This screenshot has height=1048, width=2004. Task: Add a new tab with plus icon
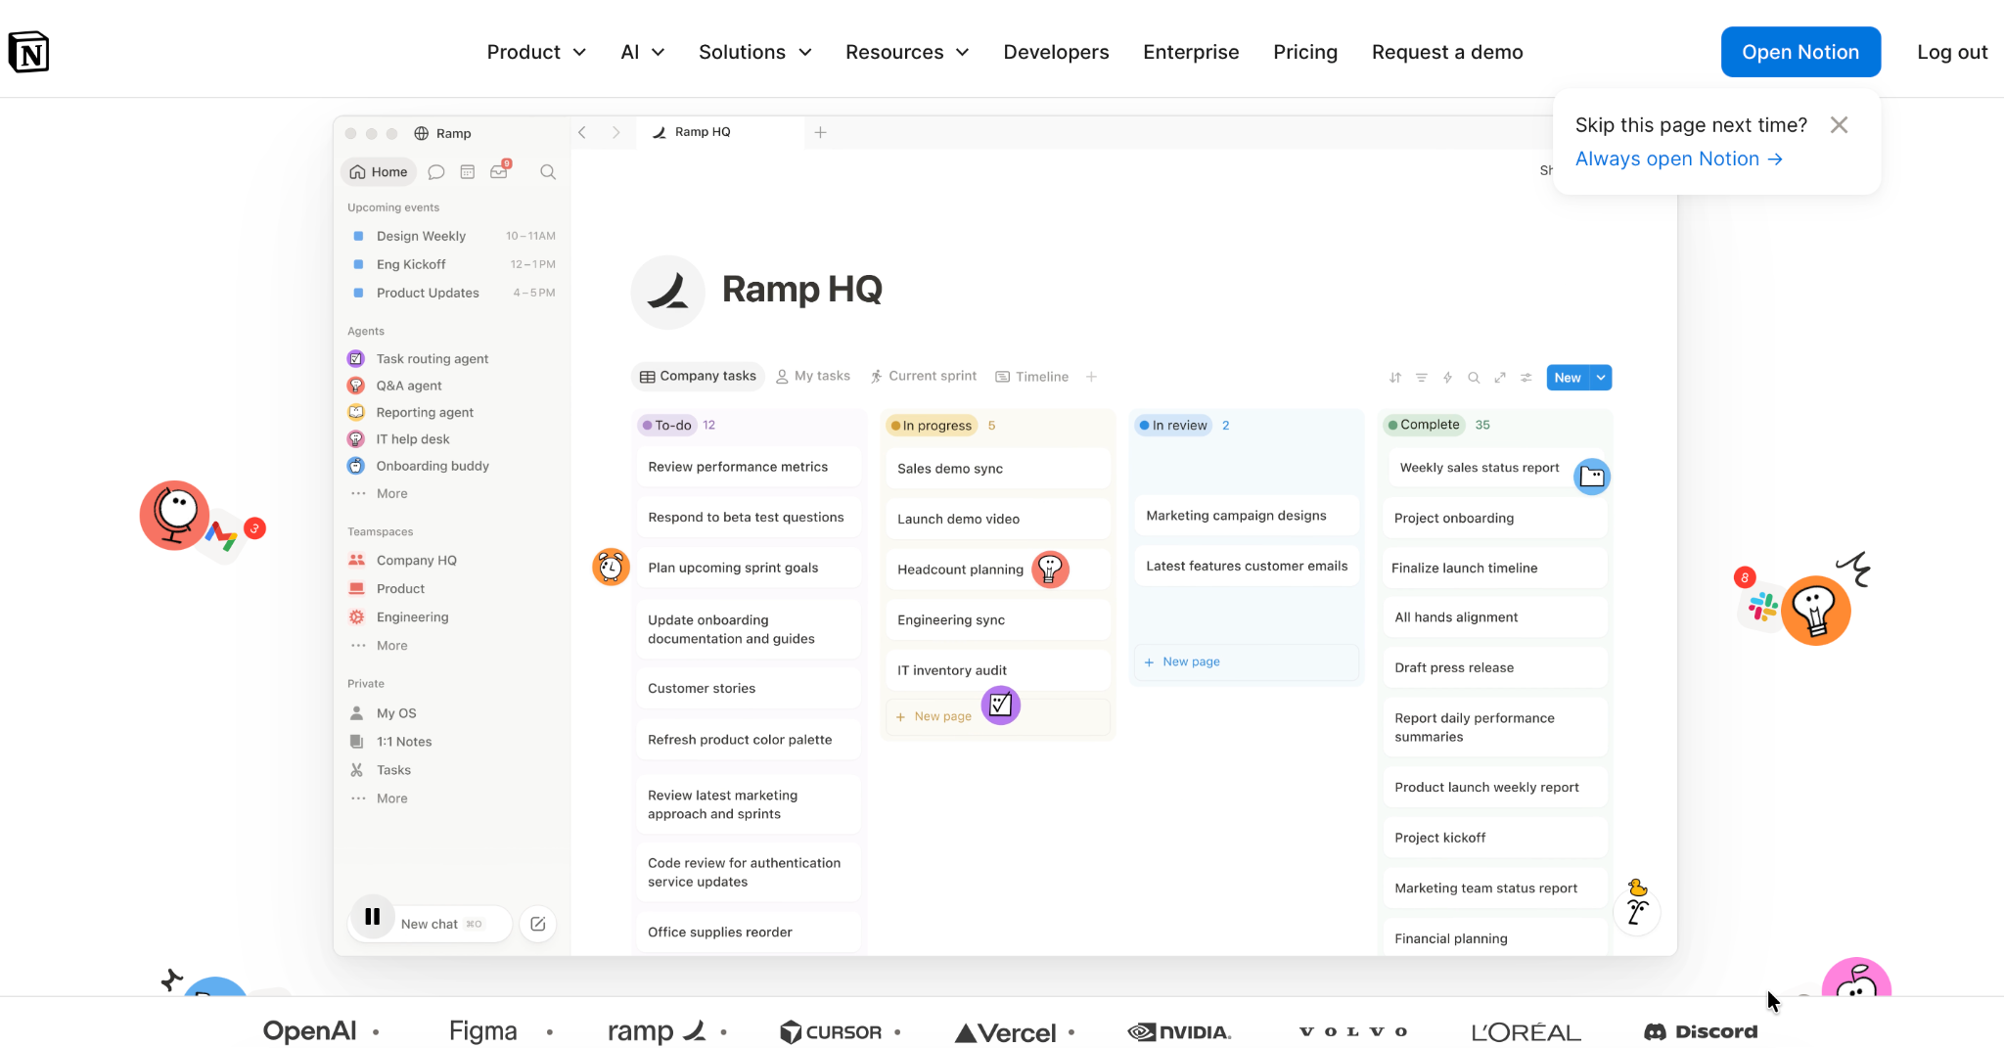(821, 132)
